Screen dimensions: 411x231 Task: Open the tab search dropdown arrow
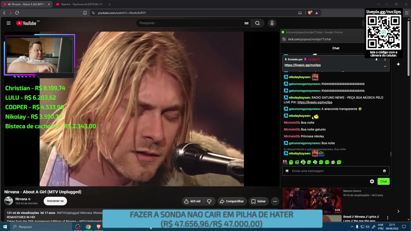pos(379,4)
